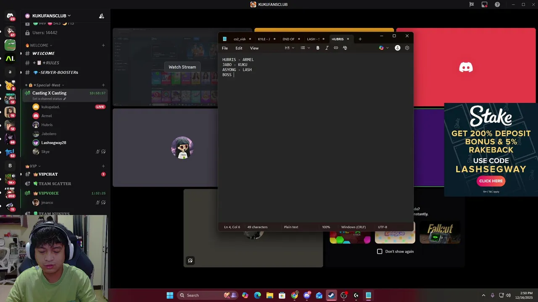This screenshot has width=538, height=302.
Task: Open Discord help question mark icon
Action: (498, 5)
